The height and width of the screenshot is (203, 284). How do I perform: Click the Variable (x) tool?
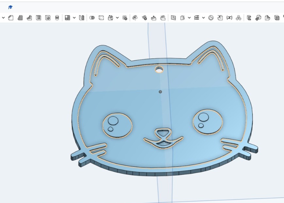point(229,18)
